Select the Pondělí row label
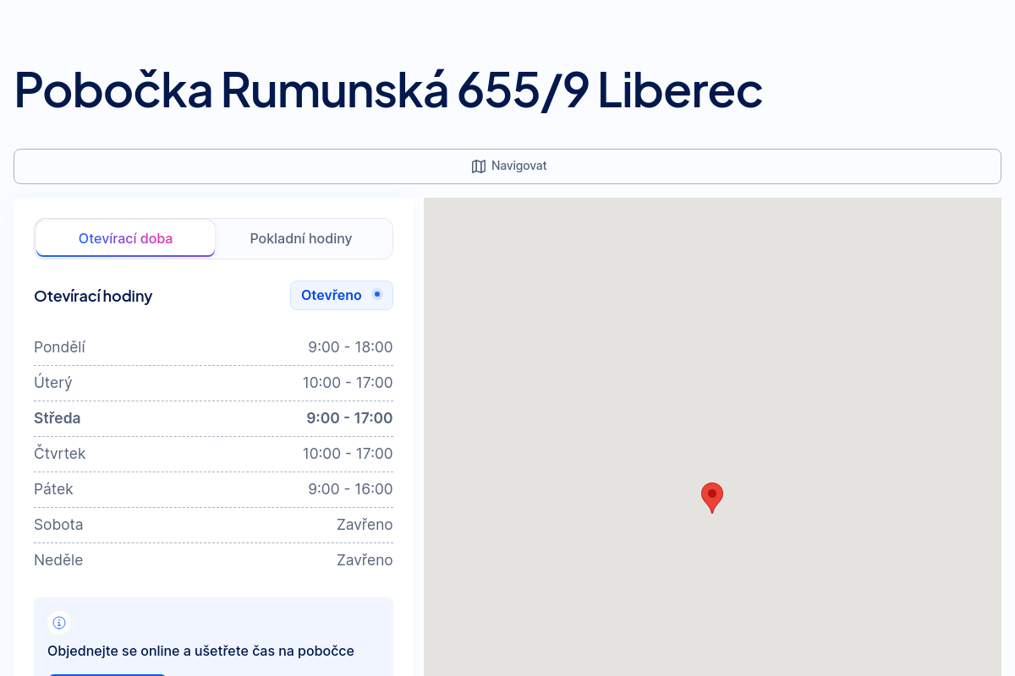This screenshot has width=1015, height=676. click(59, 347)
